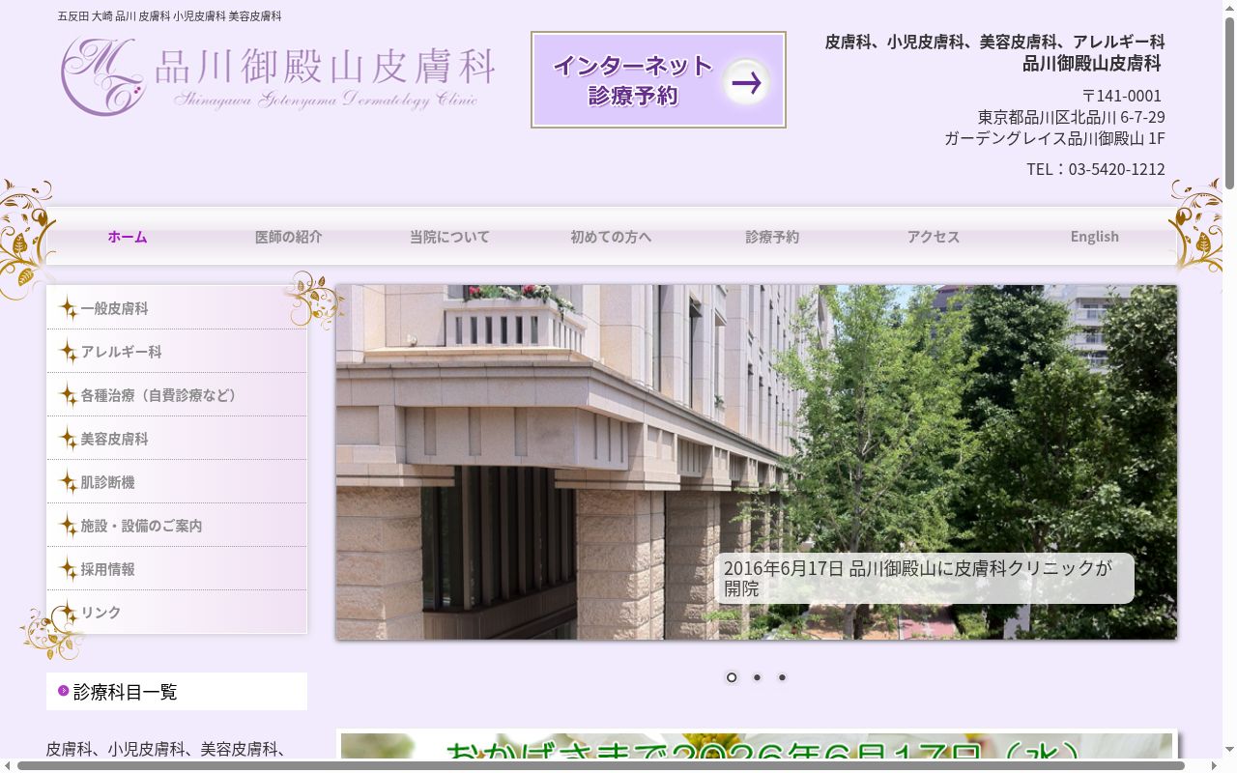The image size is (1237, 773).
Task: Click the sparkle icon beside 肌診断機
Action: coord(68,482)
